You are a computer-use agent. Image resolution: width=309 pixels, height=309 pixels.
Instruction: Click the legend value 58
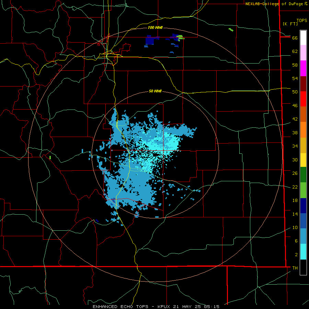295,65
